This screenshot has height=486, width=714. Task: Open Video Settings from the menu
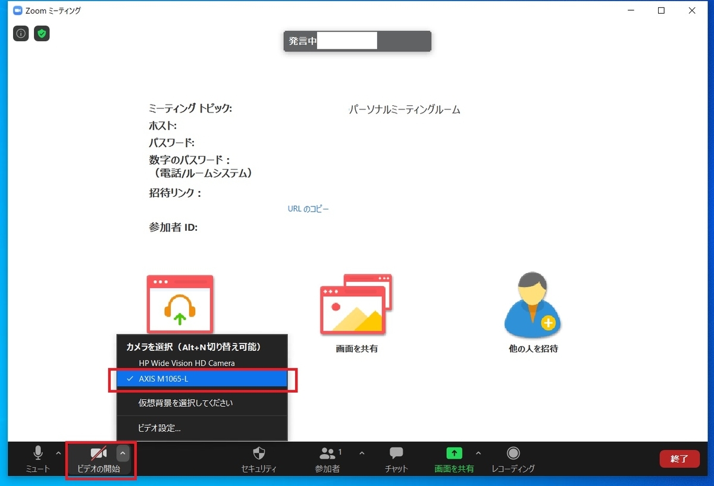pos(202,428)
